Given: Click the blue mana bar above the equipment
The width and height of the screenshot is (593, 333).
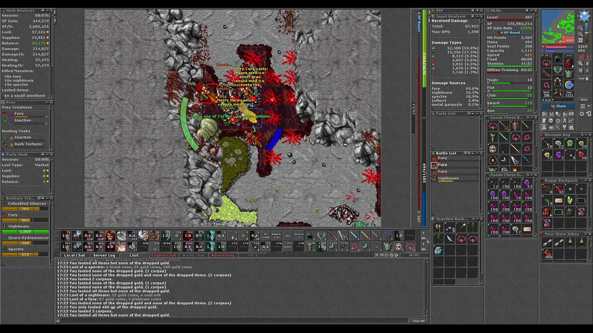Looking at the screenshot, I should pos(560,50).
